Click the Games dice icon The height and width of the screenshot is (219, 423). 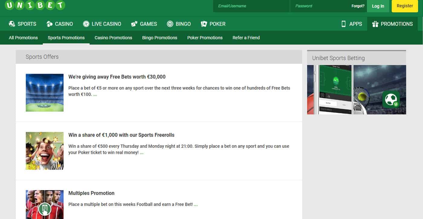coord(134,24)
